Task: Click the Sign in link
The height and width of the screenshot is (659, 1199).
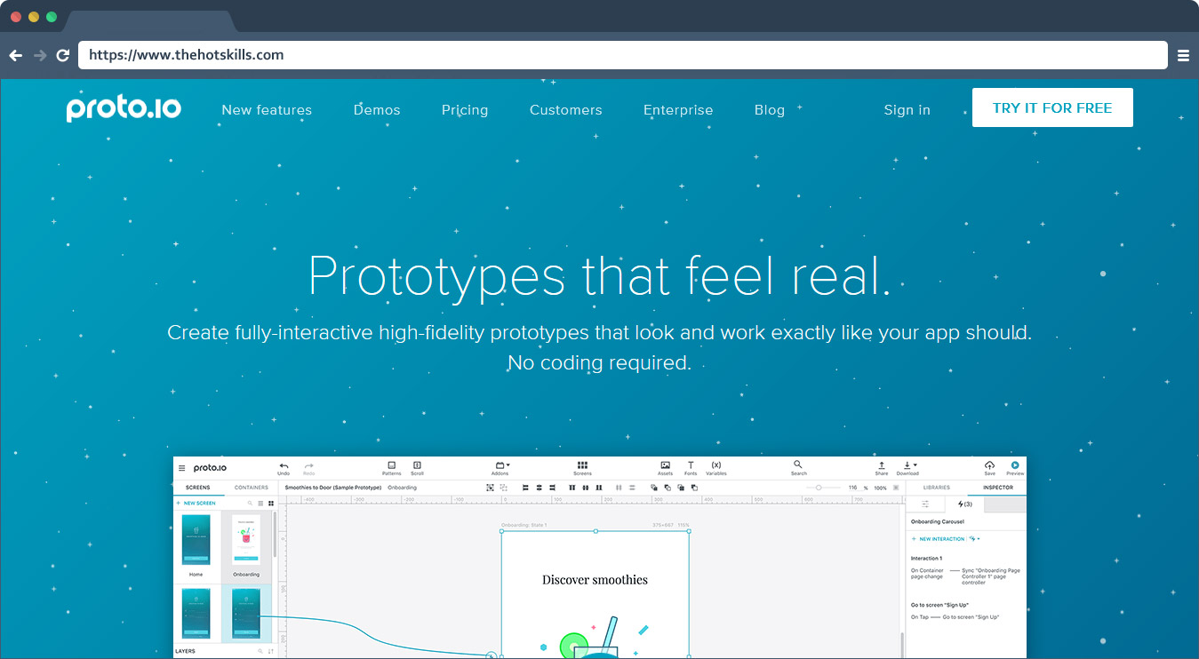Action: coord(907,110)
